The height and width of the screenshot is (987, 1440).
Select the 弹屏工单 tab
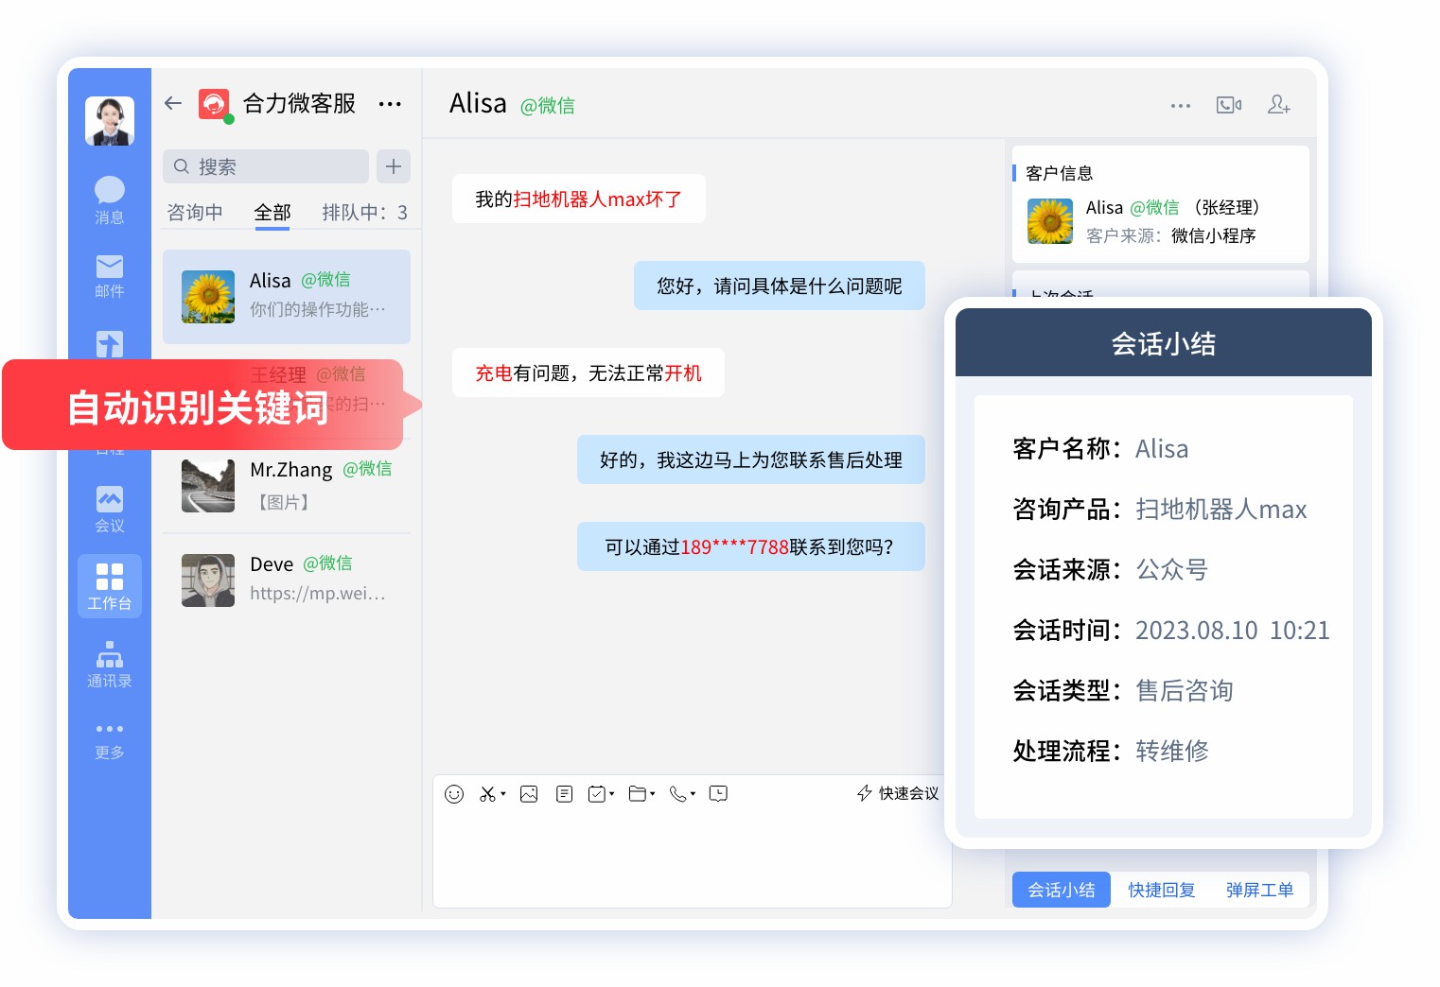(x=1259, y=890)
